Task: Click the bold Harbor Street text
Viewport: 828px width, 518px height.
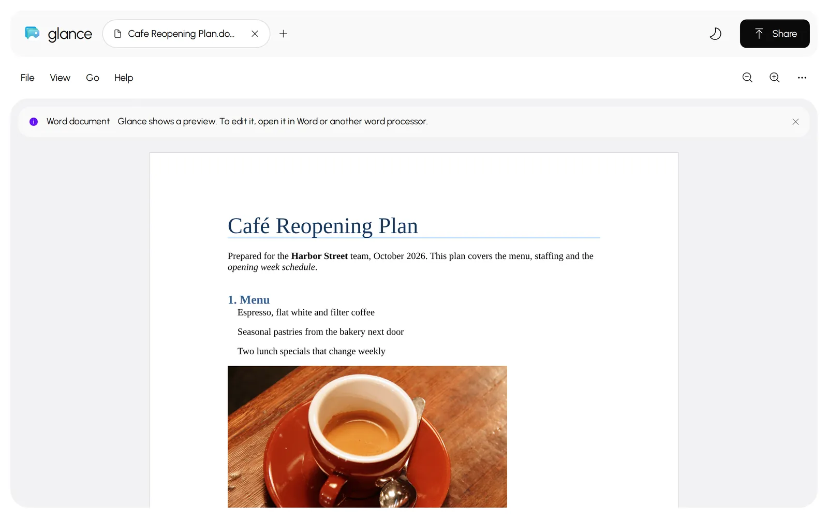Action: pos(319,256)
